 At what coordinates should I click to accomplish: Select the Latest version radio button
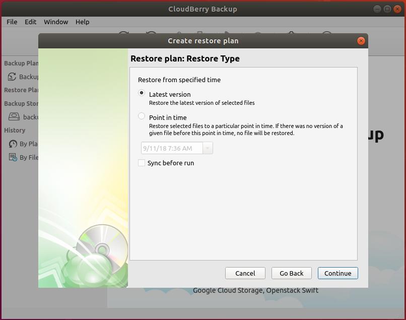pyautogui.click(x=142, y=93)
